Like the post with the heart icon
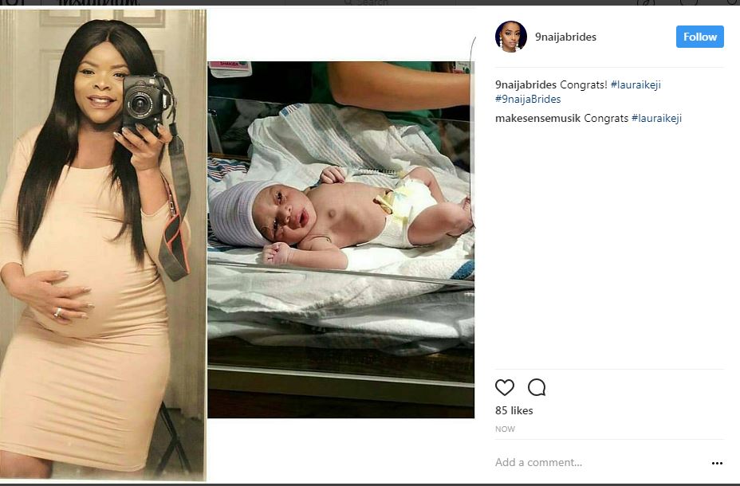 [x=505, y=387]
